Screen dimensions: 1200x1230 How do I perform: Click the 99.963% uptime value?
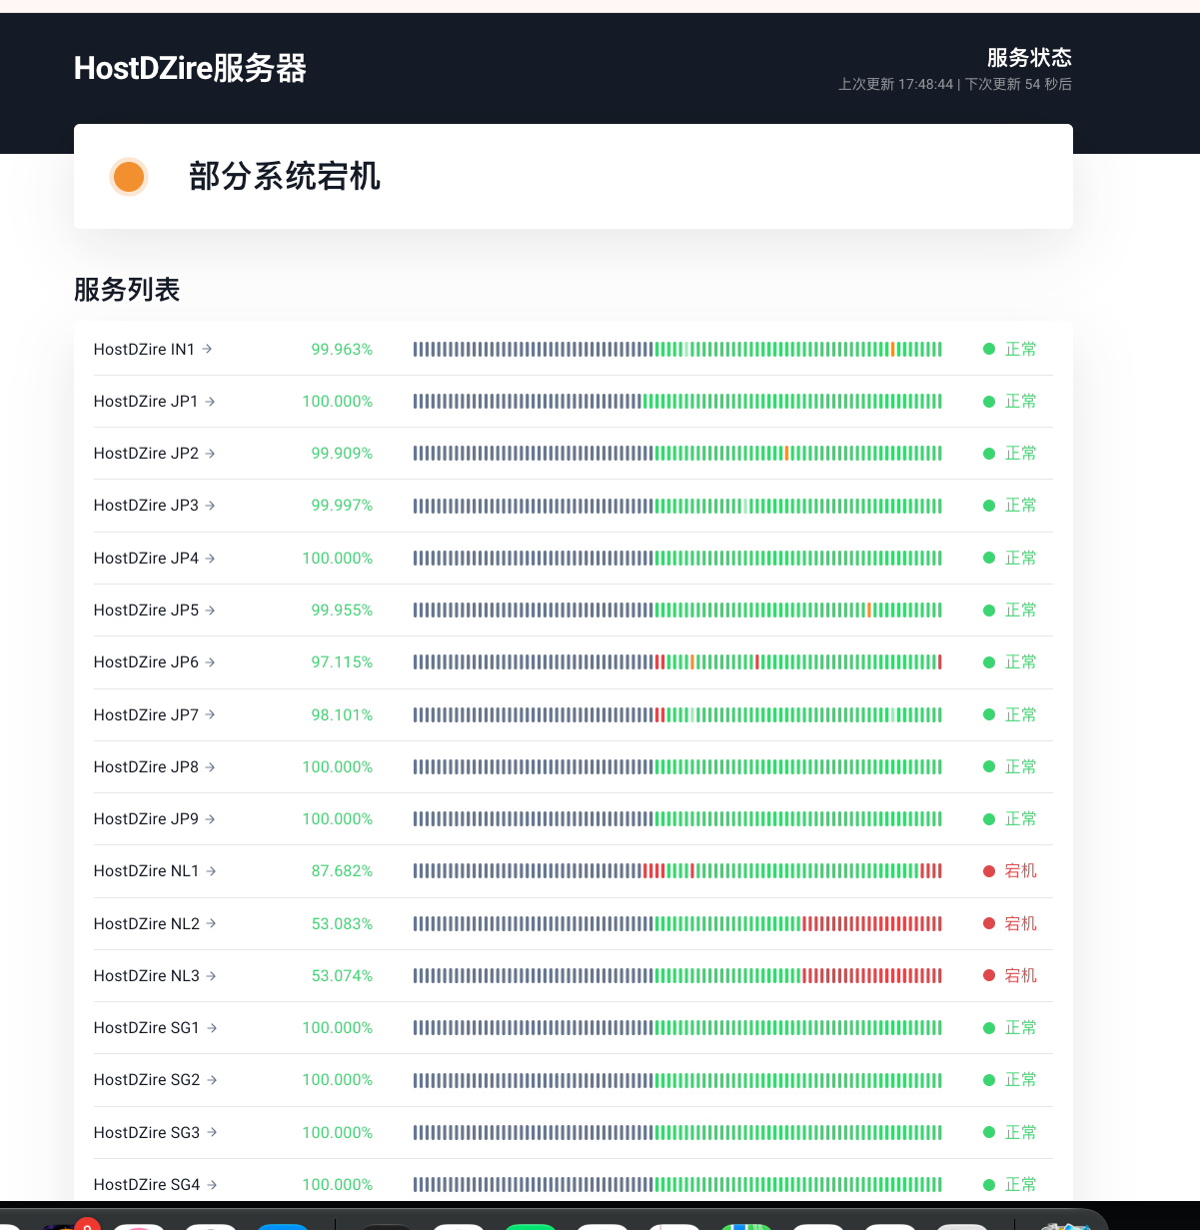point(342,349)
